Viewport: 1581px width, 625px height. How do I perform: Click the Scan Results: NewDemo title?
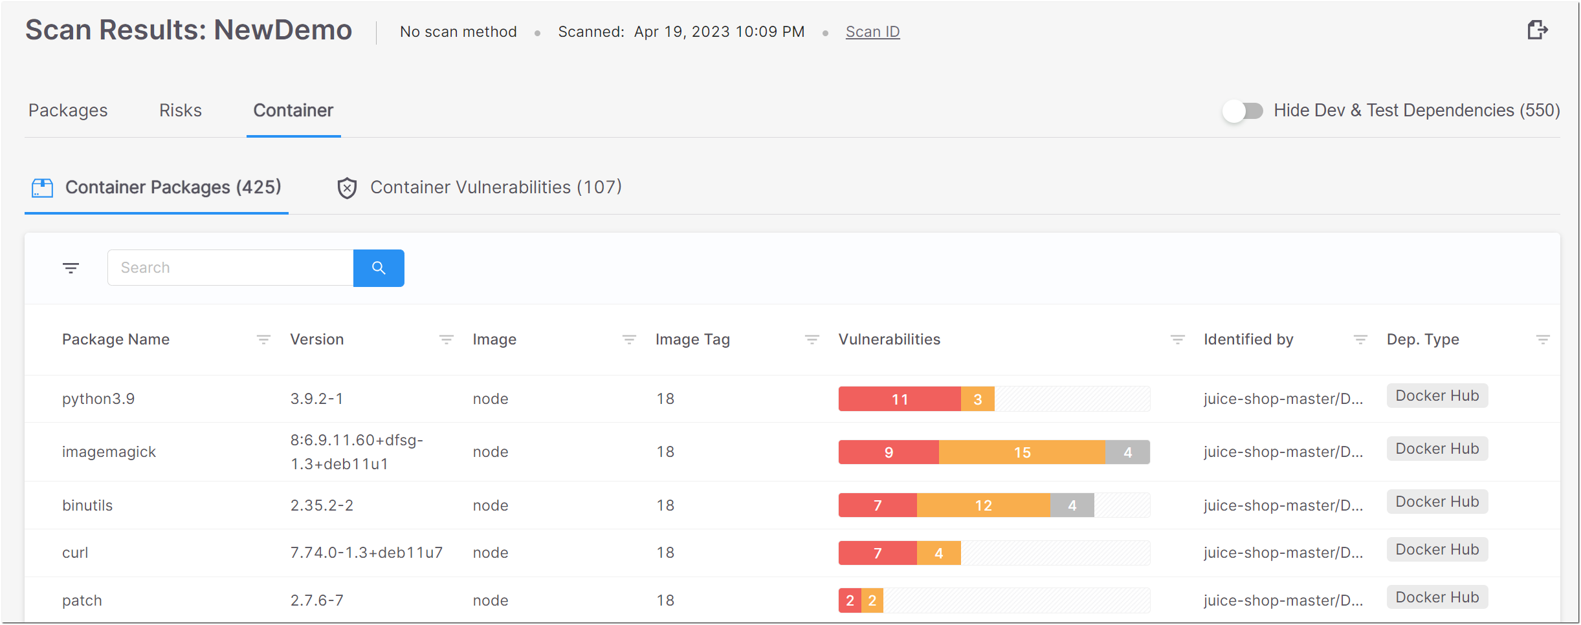[x=188, y=30]
